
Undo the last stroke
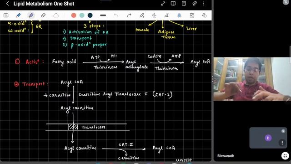(x=116, y=15)
